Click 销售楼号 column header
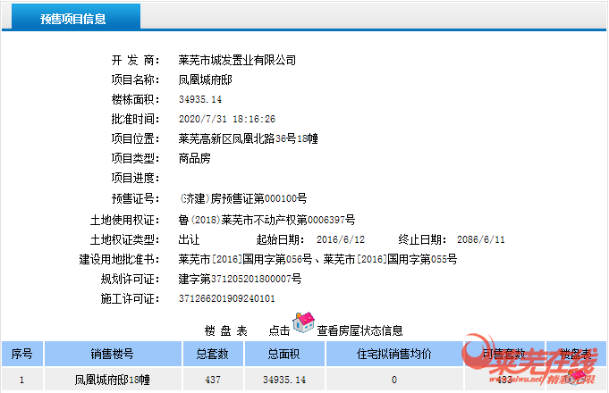 pos(113,354)
